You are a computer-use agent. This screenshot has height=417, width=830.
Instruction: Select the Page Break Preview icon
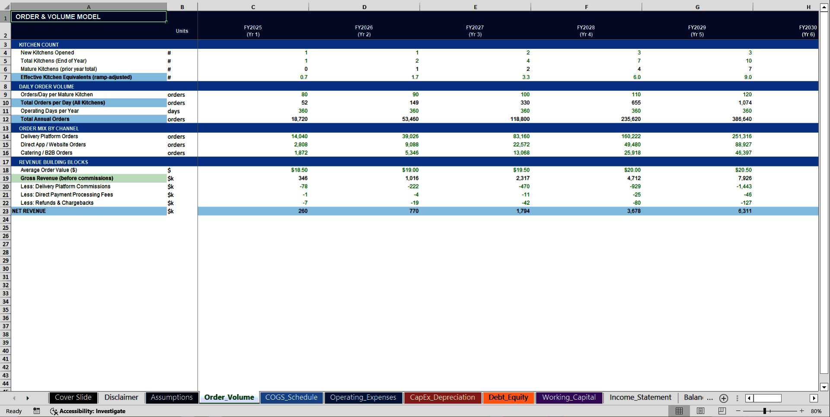tap(722, 411)
